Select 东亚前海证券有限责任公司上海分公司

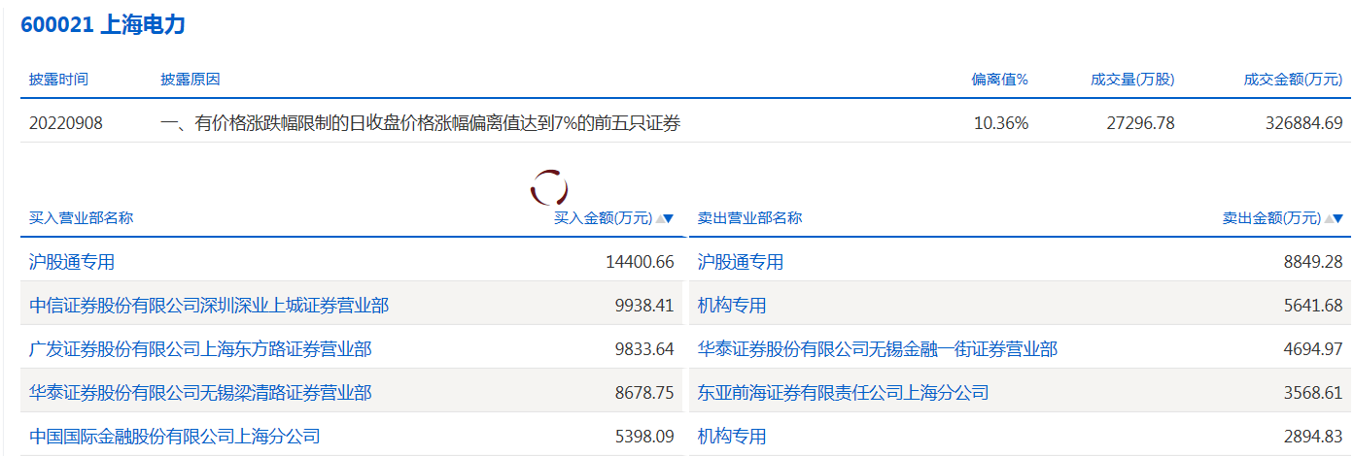(x=843, y=393)
